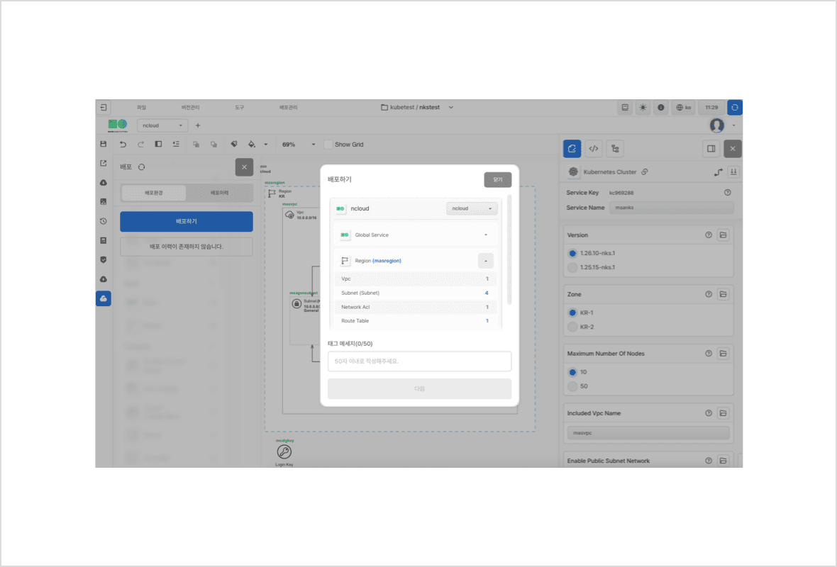Enable the Show Grid checkbox

point(328,145)
